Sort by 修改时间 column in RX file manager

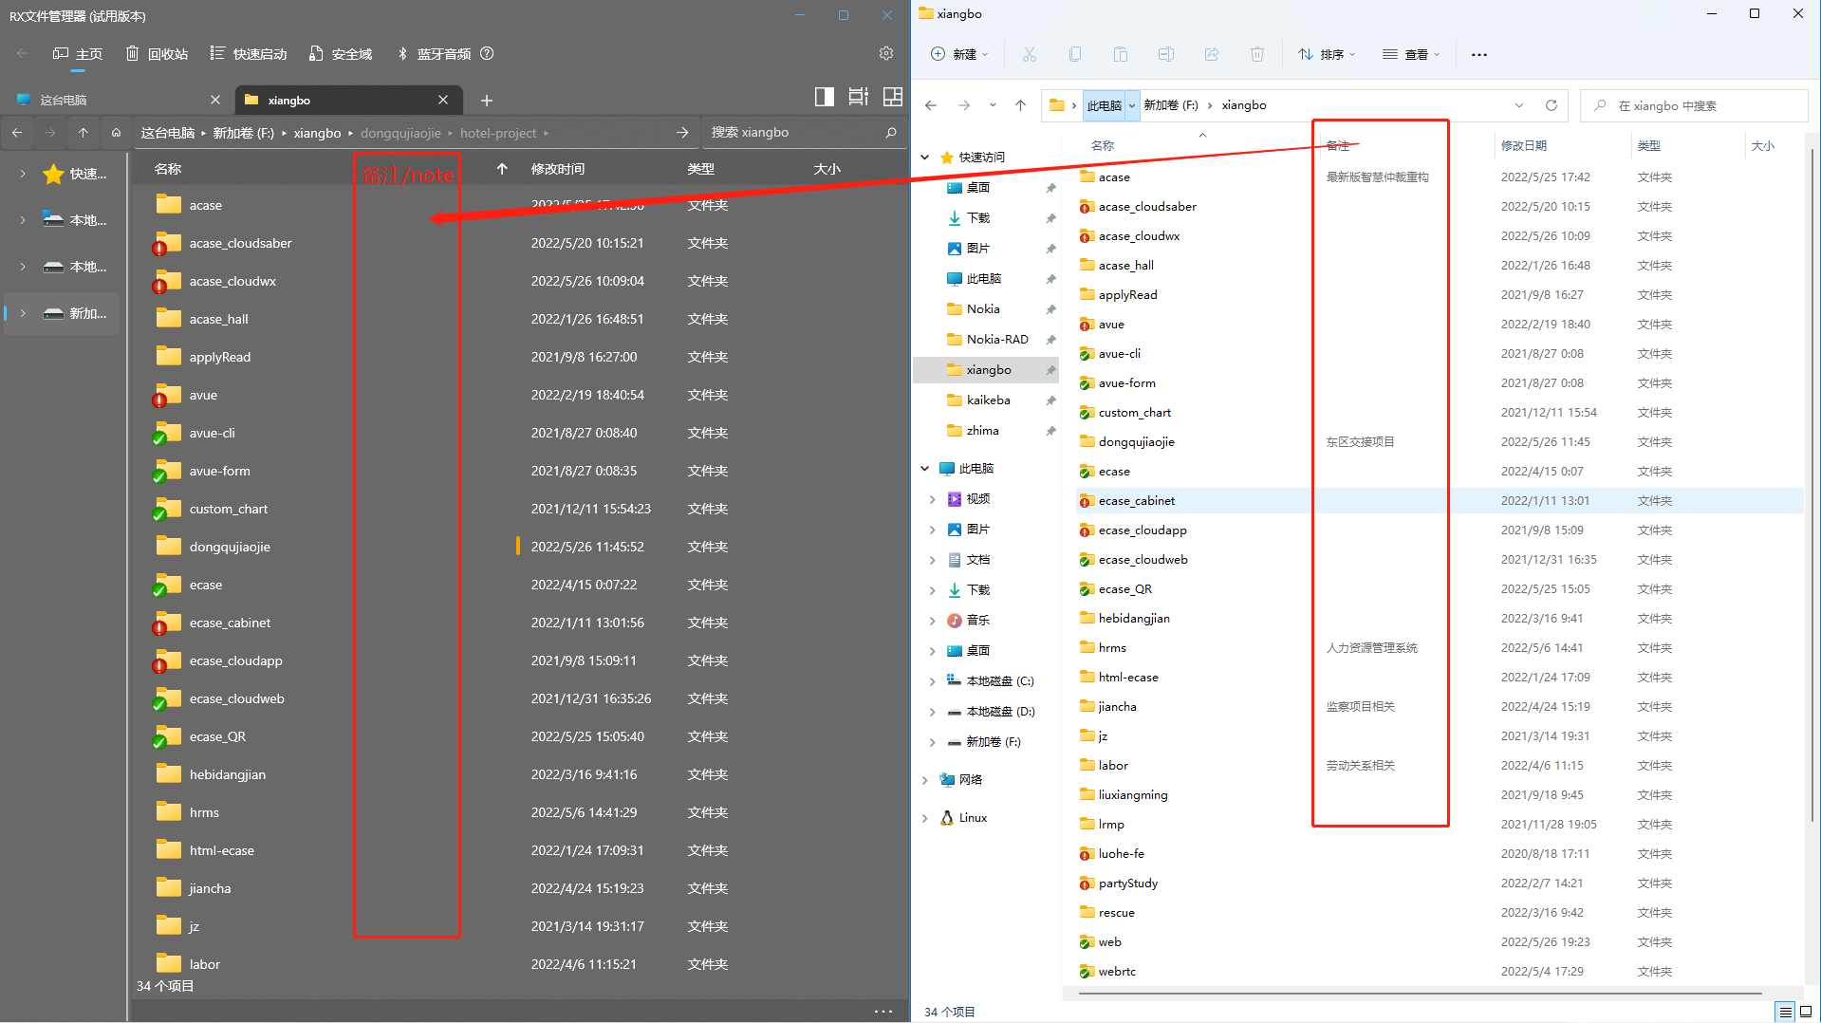pos(558,169)
